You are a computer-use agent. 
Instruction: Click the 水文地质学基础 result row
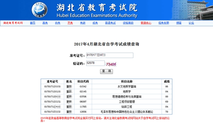pos(126,86)
